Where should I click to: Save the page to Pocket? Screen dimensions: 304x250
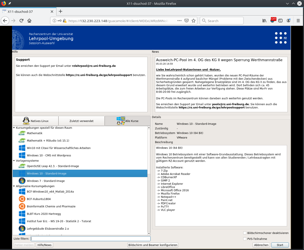(x=187, y=21)
